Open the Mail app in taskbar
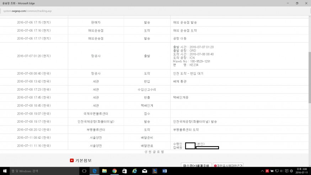The width and height of the screenshot is (311, 175). coord(144,171)
